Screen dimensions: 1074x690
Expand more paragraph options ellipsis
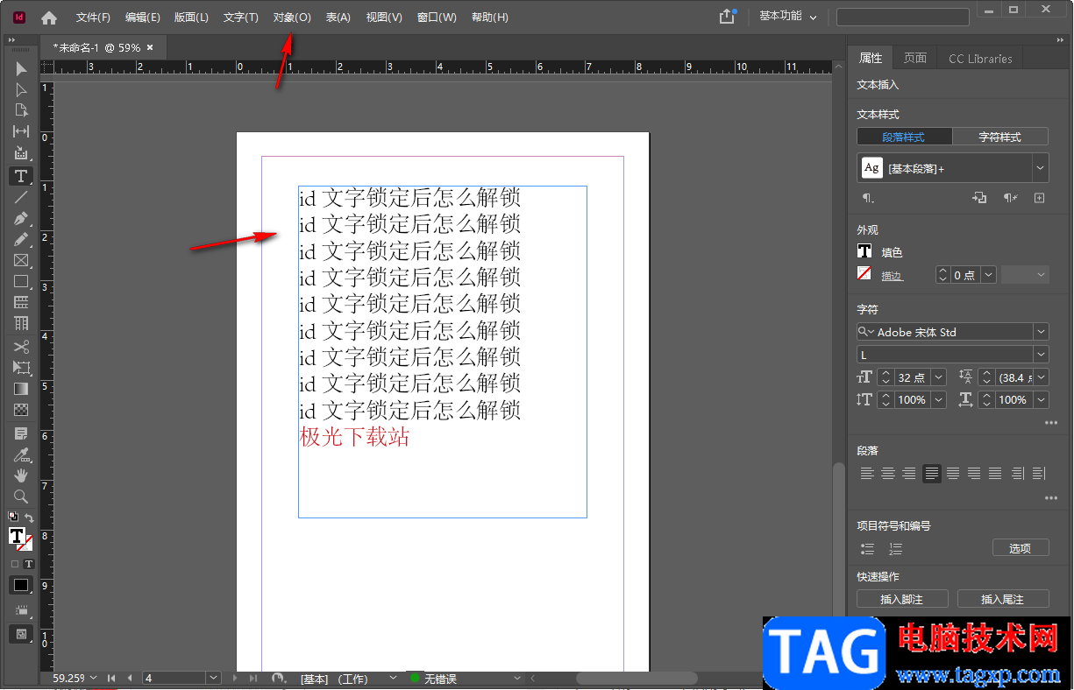1050,498
